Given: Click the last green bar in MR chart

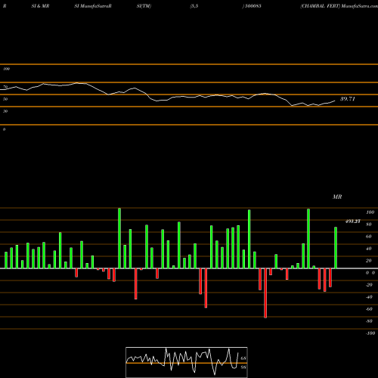Looking at the screenshot, I should 336,248.
